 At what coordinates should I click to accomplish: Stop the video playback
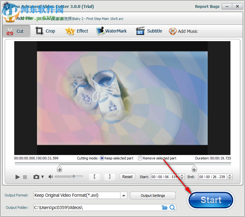coord(25,177)
